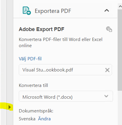Click Ändra to change document language

44,119
